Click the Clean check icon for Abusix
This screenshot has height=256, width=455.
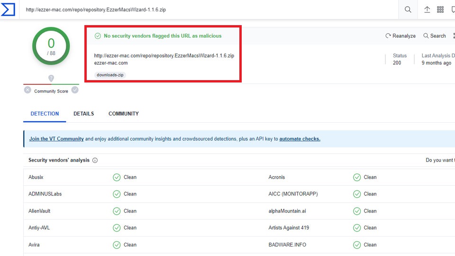117,177
